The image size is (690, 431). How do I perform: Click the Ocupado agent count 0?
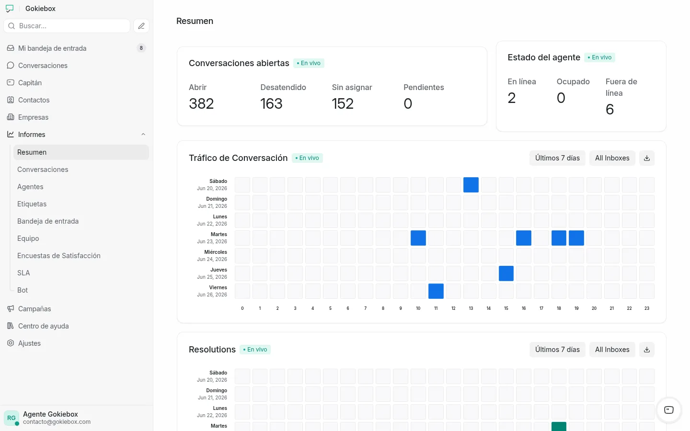[561, 98]
